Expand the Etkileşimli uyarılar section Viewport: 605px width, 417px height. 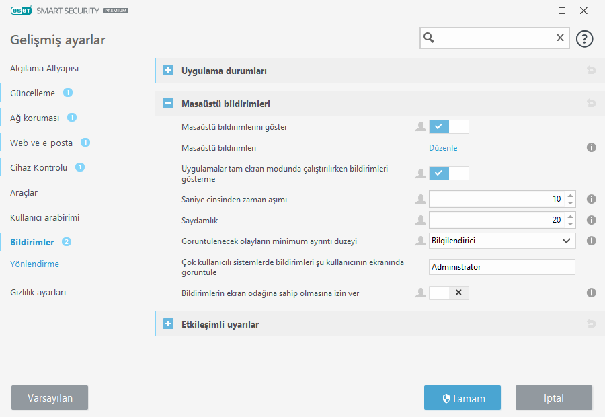coord(168,324)
